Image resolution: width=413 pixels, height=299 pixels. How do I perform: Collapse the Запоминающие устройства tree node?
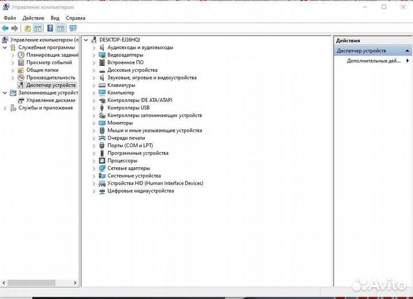(x=5, y=93)
